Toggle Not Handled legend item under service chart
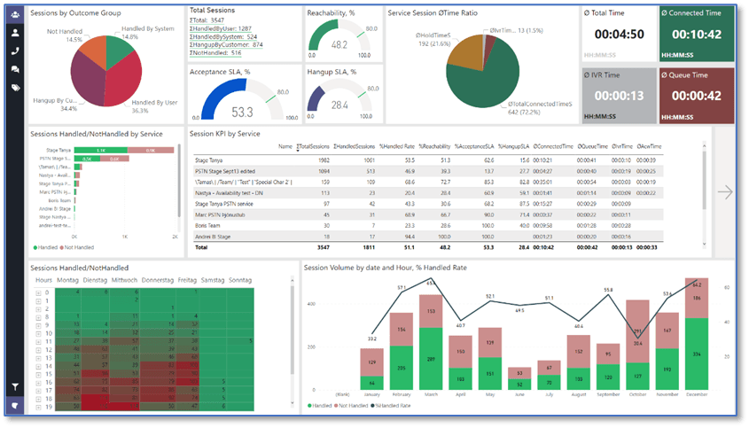The width and height of the screenshot is (749, 428). [77, 248]
